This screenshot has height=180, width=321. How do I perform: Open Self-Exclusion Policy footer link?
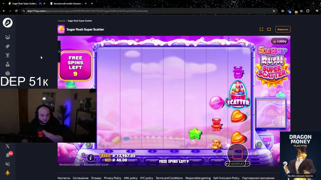pyautogui.click(x=226, y=178)
